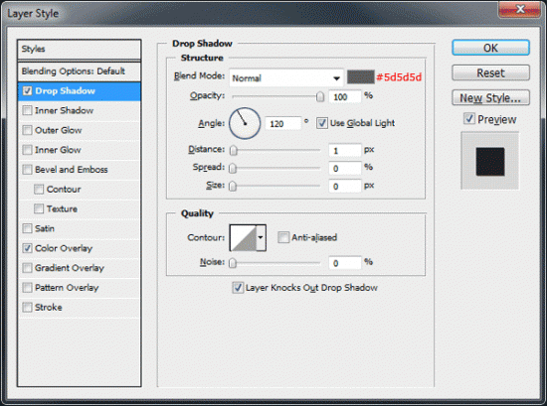Enable the Gradient Overlay checkbox
The image size is (547, 406).
tap(27, 268)
